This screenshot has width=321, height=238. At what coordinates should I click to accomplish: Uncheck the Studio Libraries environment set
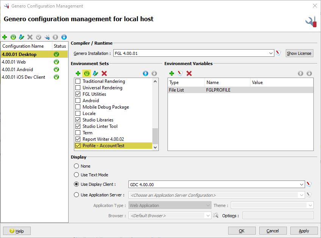78,120
